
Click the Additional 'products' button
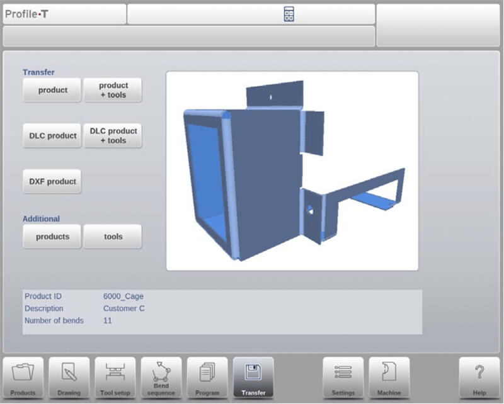pyautogui.click(x=52, y=237)
